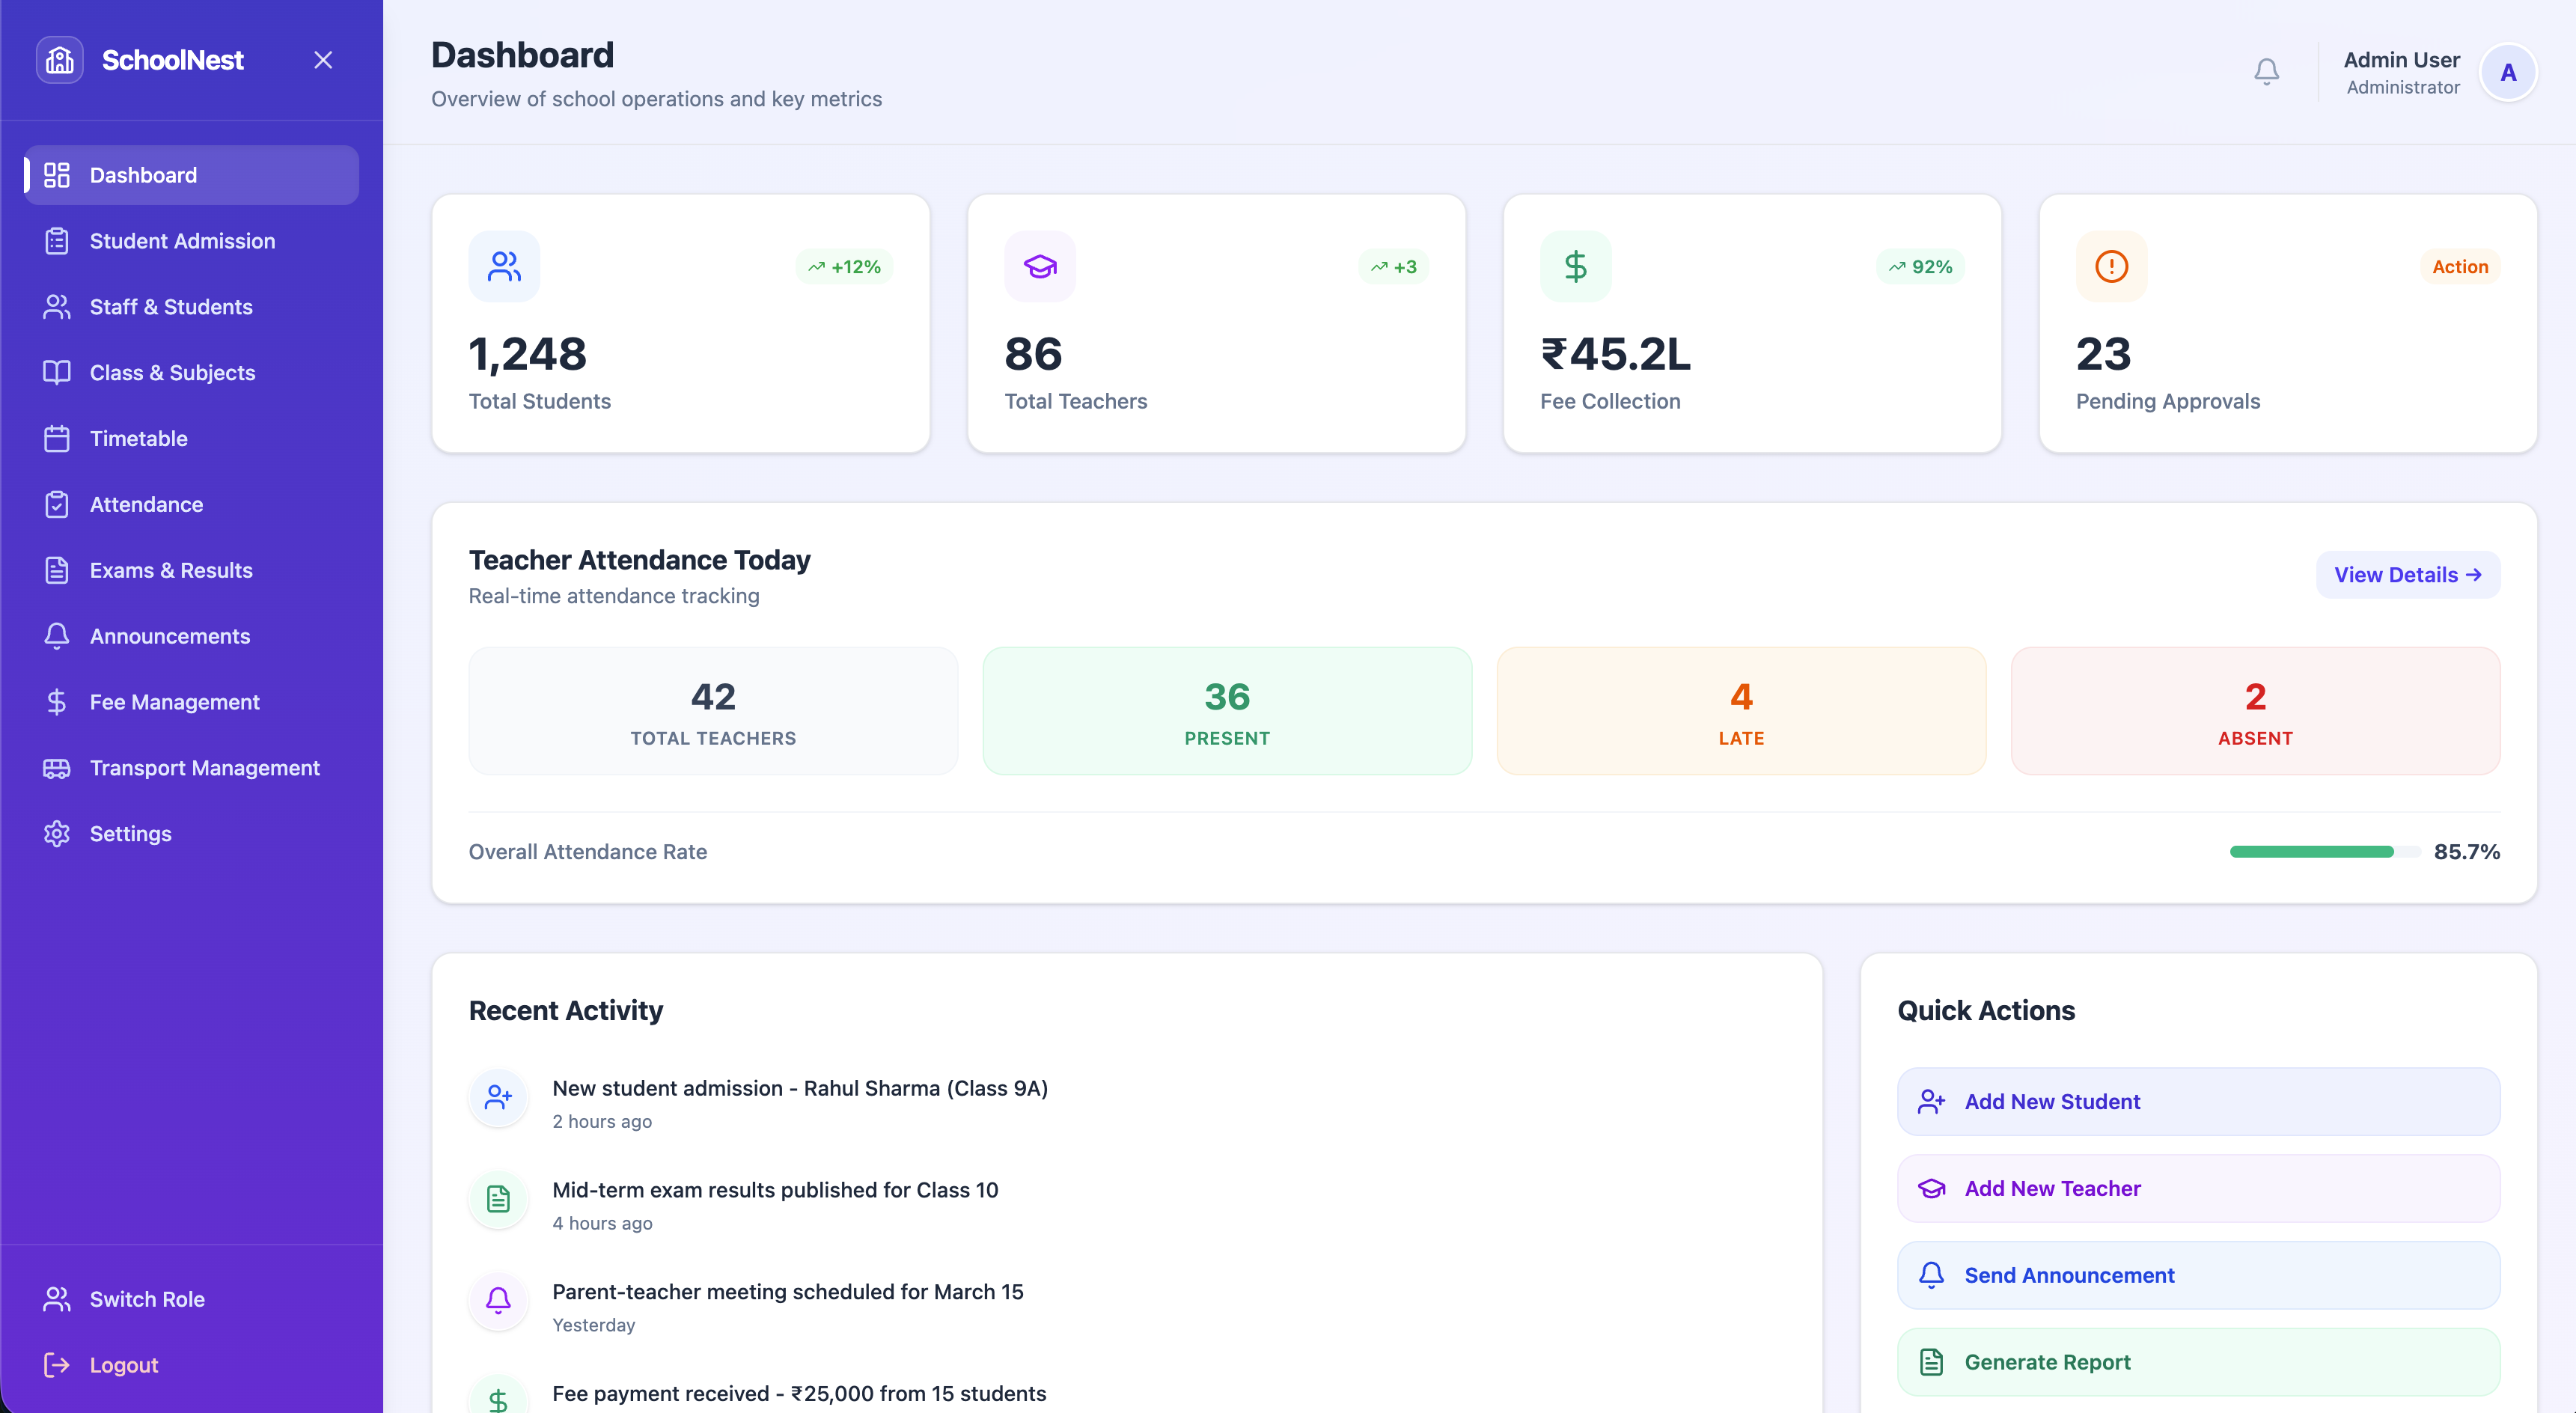Click the graduation cap icon on Total Teachers
The image size is (2576, 1413).
pyautogui.click(x=1039, y=266)
